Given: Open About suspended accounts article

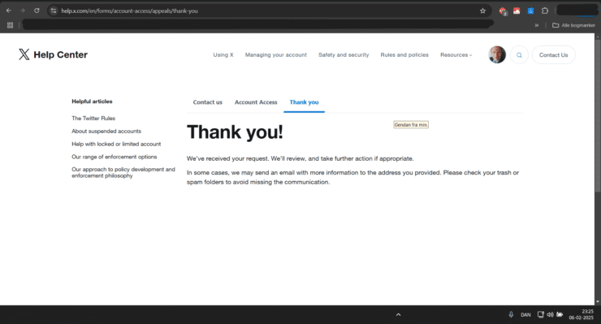Looking at the screenshot, I should pos(106,131).
